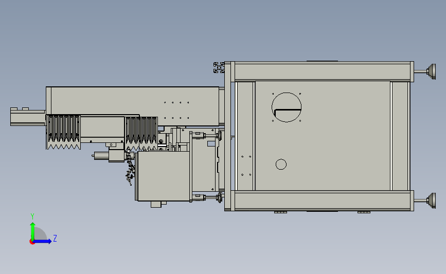Screen dimensions: 446x274
Task: Click the green Y axis arrow of the triad
Action: tap(33, 231)
